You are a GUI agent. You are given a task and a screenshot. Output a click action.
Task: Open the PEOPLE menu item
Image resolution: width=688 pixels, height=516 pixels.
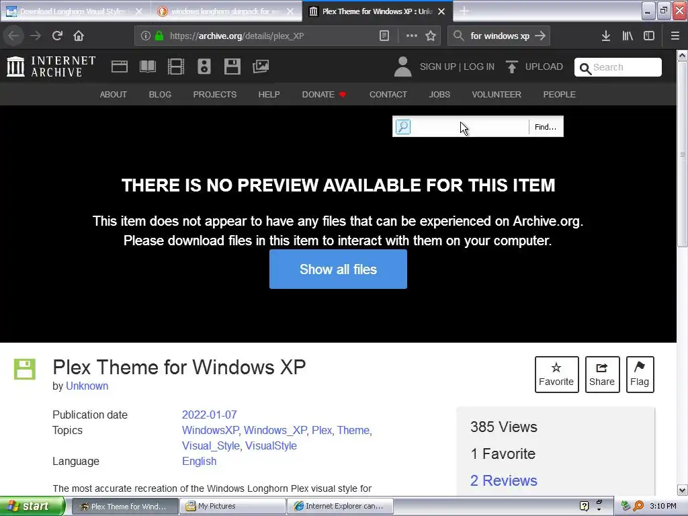click(560, 94)
